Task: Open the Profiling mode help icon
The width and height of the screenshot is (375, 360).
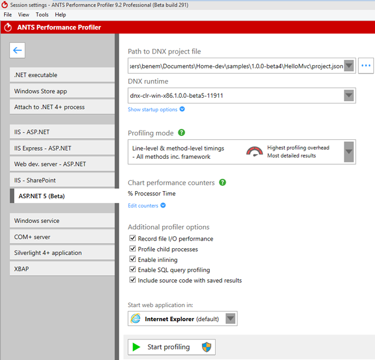Action: pos(182,132)
